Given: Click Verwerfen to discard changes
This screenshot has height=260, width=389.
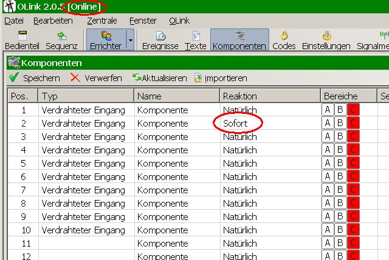Looking at the screenshot, I should click(x=96, y=78).
